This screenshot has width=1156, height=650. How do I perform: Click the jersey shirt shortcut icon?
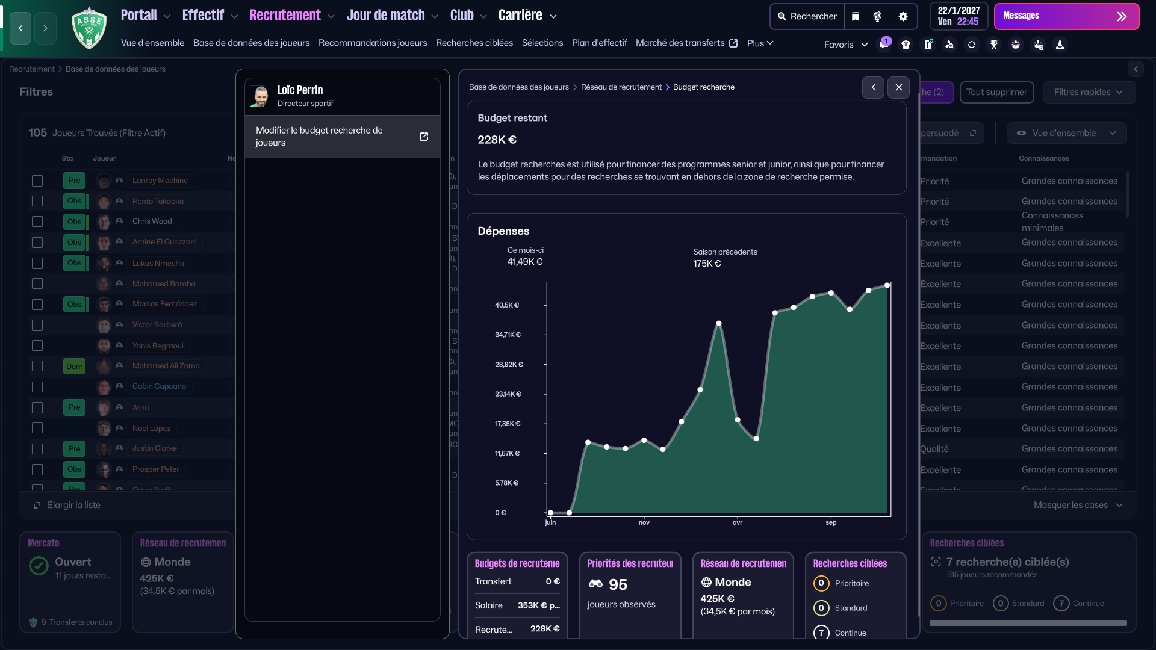click(906, 45)
